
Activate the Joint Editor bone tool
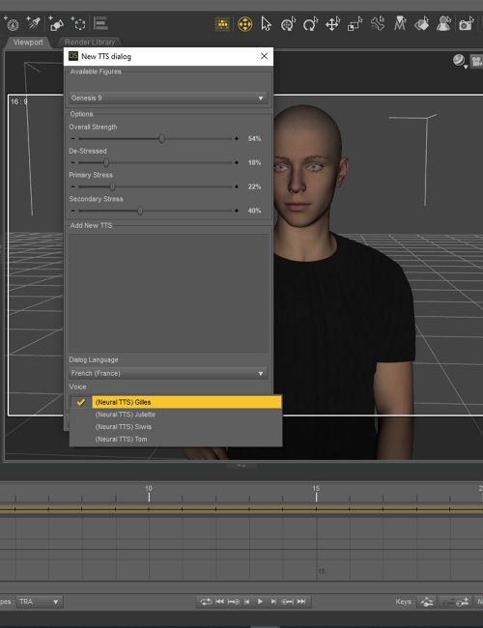click(x=378, y=24)
